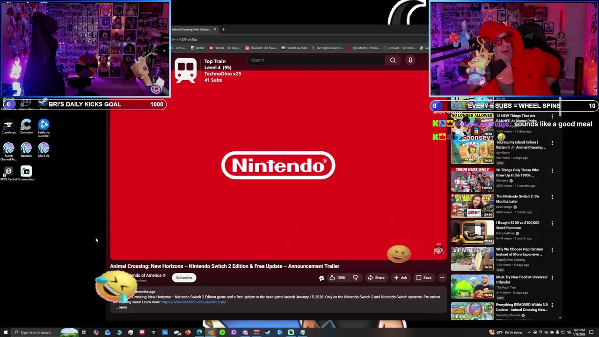
Task: Open options menu for 'Touring my island' video
Action: (552, 143)
